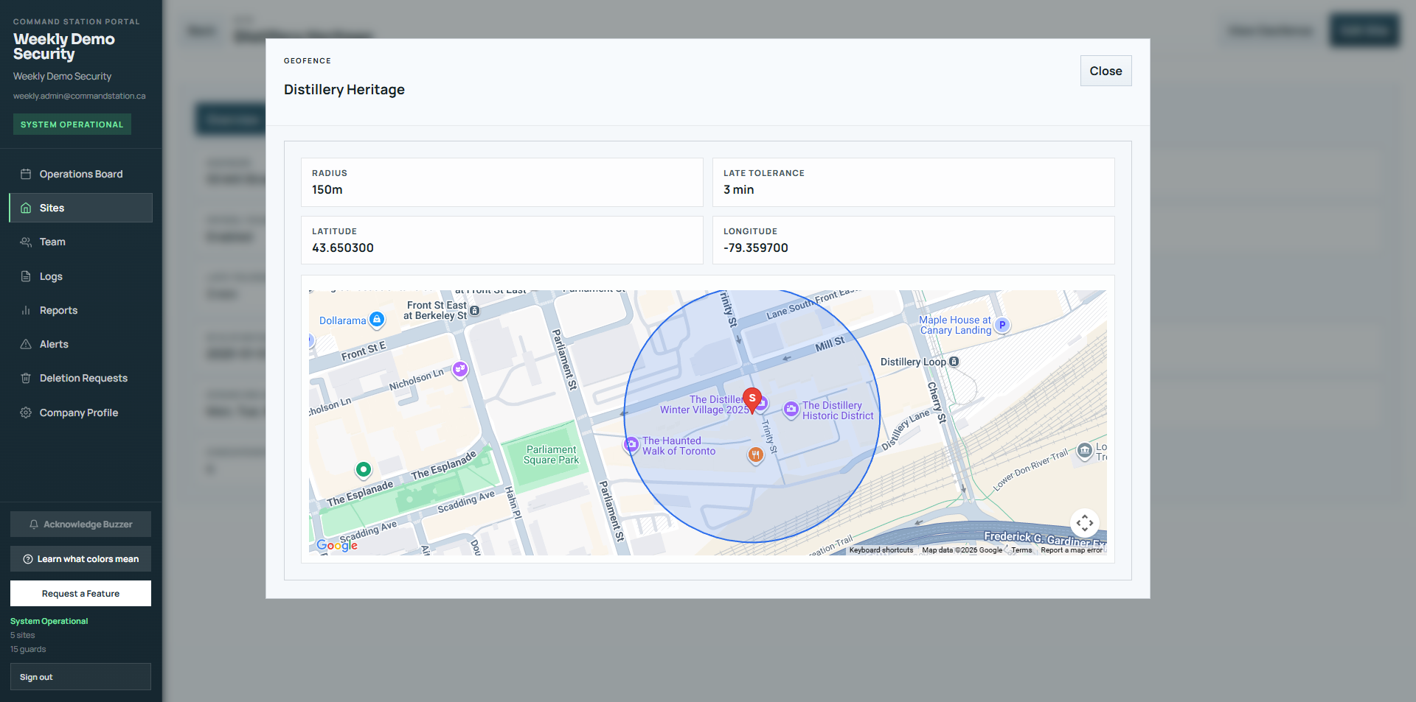The width and height of the screenshot is (1416, 702).
Task: Click the help icon on Learn what colors mean
Action: (28, 559)
